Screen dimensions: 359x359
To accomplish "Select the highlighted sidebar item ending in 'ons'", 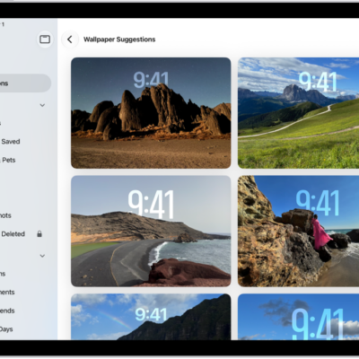I will (x=24, y=83).
